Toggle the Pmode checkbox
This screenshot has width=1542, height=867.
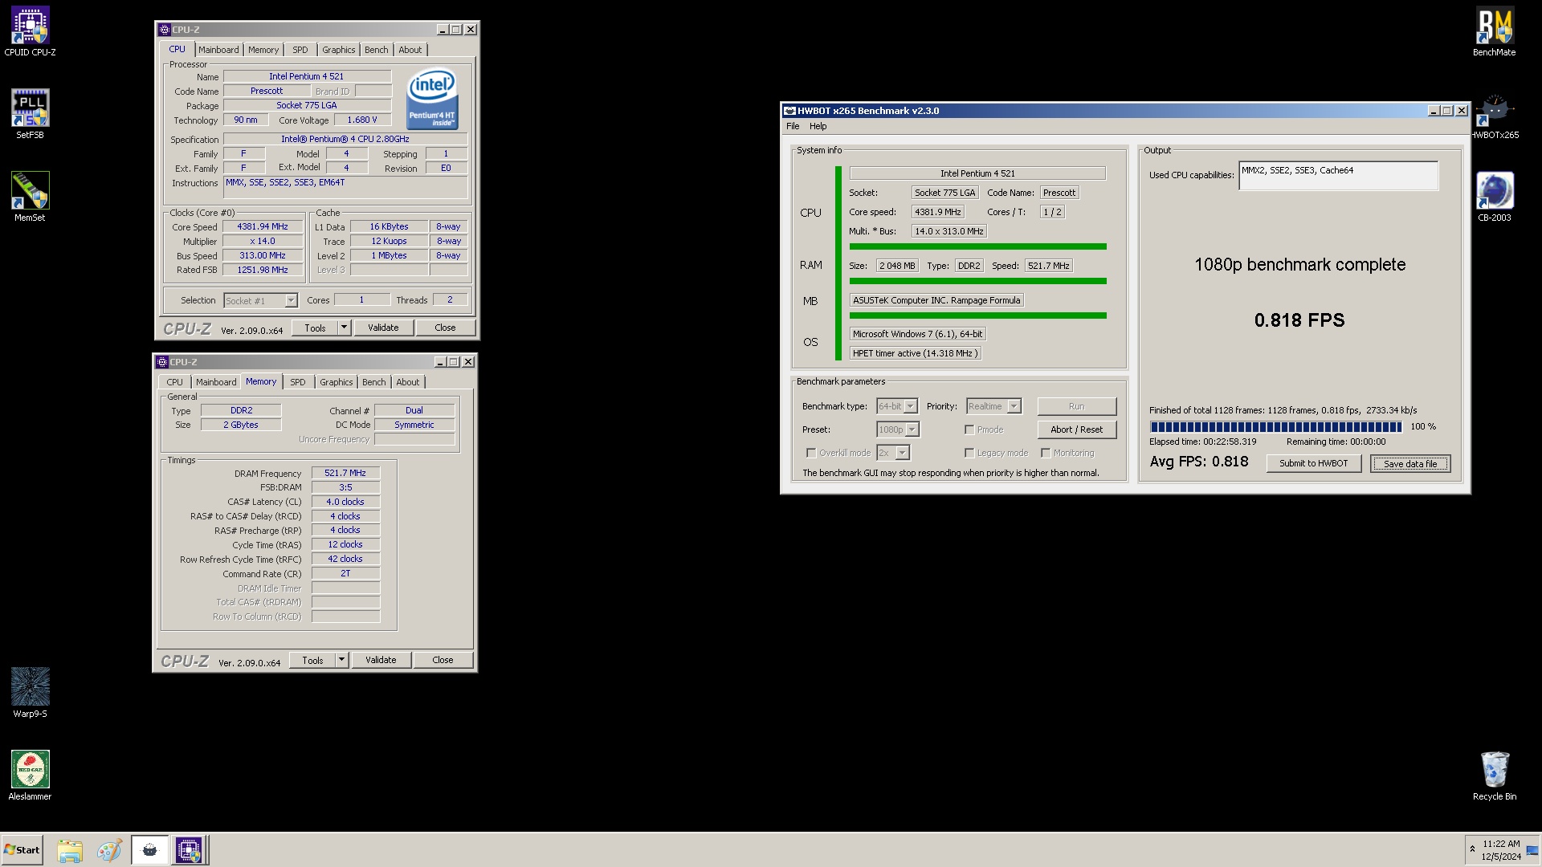pos(969,429)
